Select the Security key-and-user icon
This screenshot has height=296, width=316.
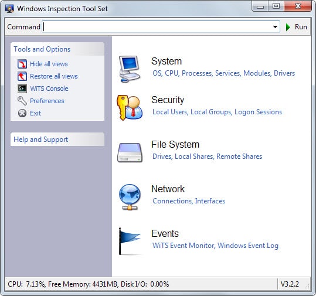tap(130, 108)
